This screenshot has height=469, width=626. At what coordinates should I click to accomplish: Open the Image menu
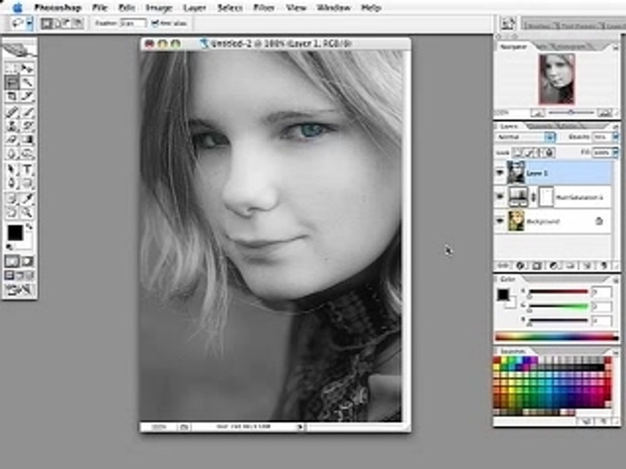[x=158, y=8]
